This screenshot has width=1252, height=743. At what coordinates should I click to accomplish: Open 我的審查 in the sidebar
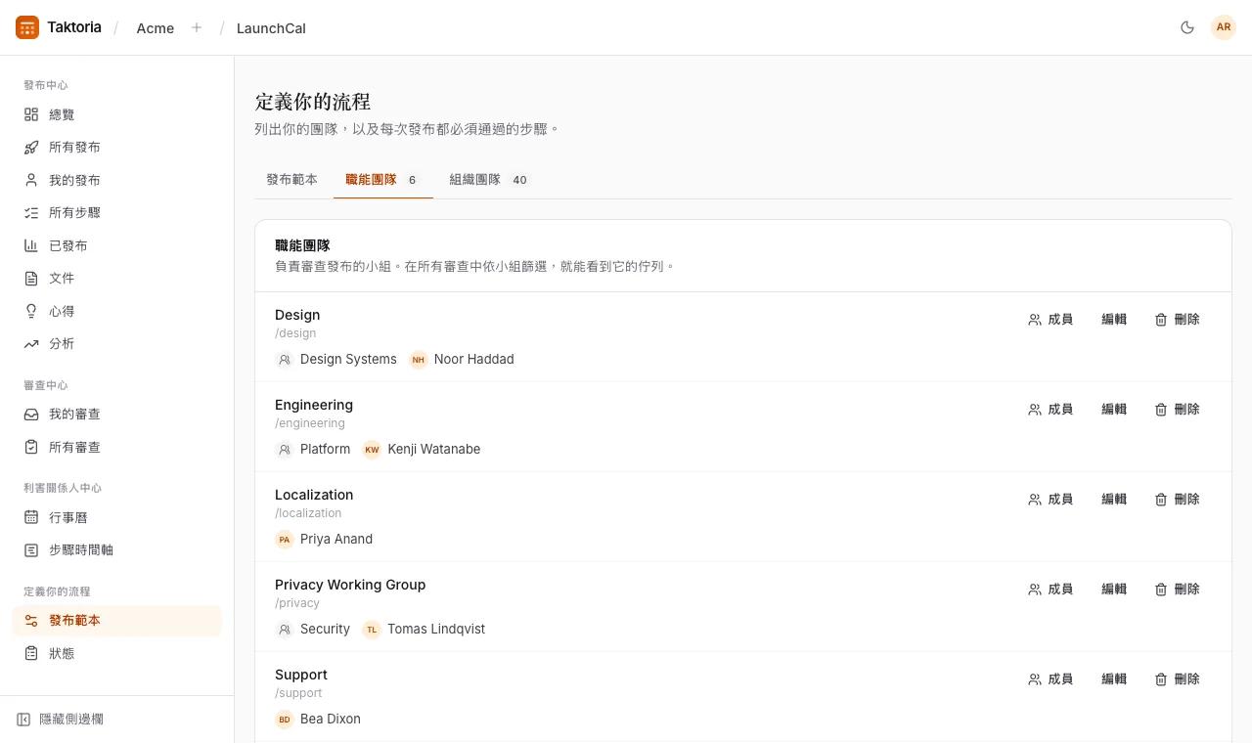tap(117, 415)
